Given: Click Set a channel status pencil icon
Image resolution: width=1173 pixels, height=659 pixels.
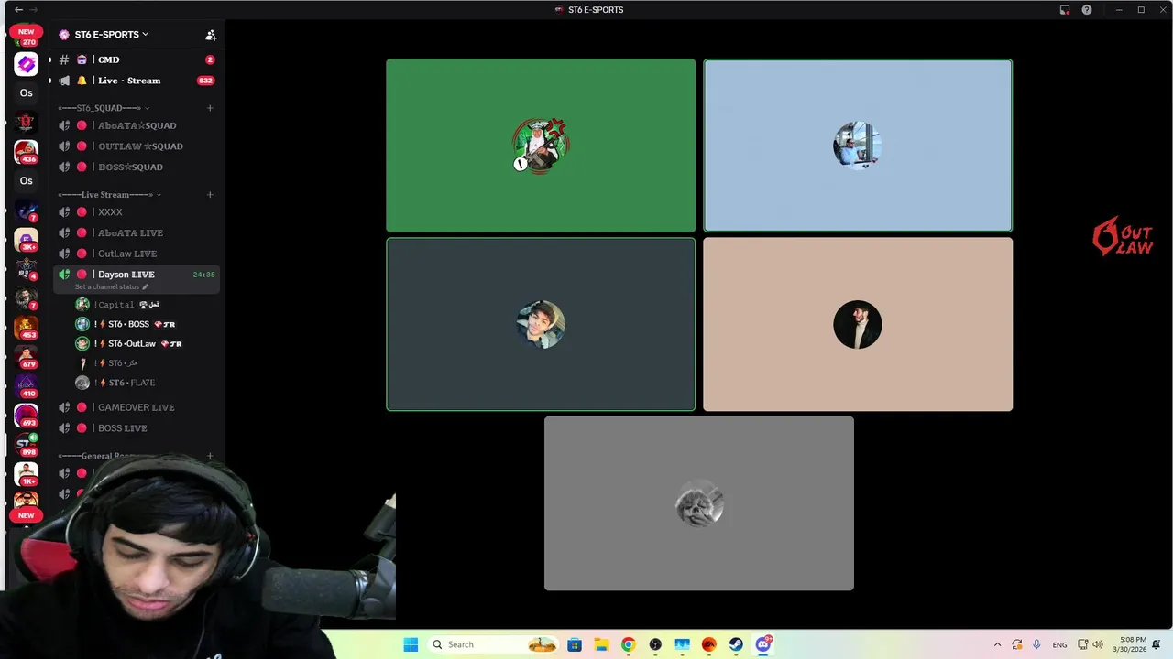Looking at the screenshot, I should point(145,287).
